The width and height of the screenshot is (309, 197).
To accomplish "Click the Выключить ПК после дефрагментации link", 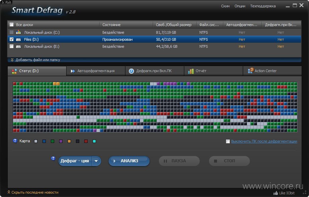I will pos(264,141).
